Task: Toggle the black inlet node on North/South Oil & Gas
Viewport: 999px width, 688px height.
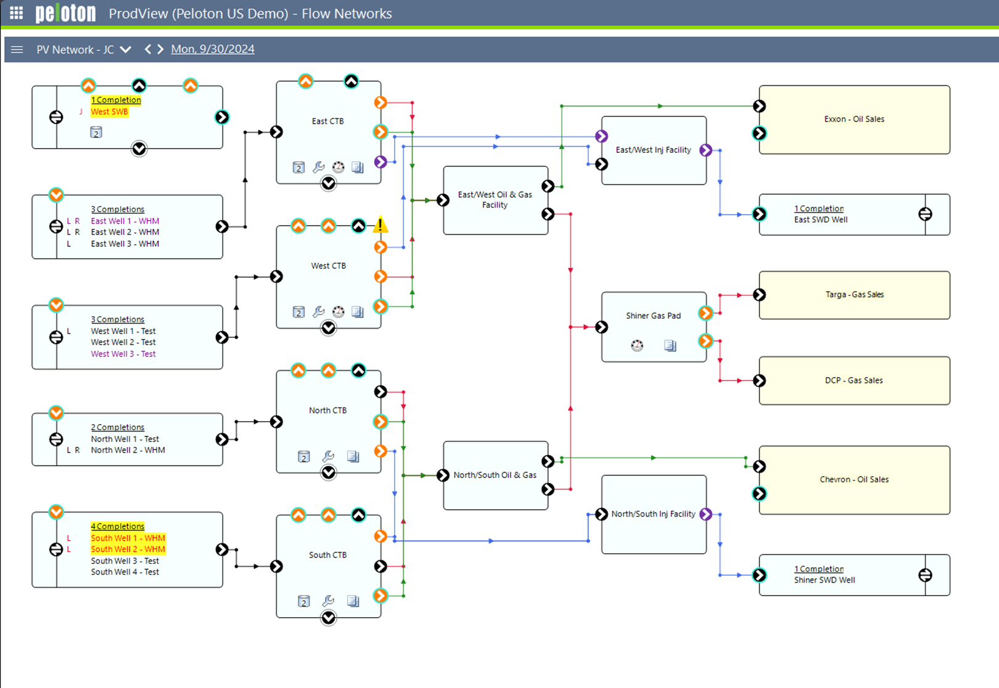Action: click(x=443, y=475)
